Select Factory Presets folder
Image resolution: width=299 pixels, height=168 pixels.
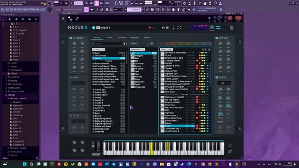pyautogui.click(x=108, y=63)
